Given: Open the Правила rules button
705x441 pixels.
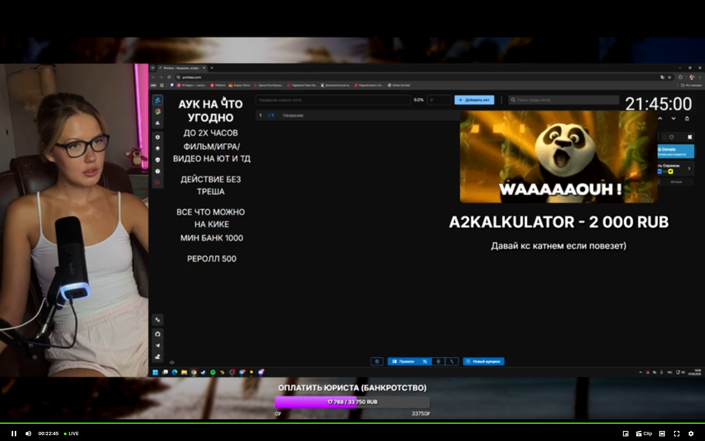Looking at the screenshot, I should [404, 362].
